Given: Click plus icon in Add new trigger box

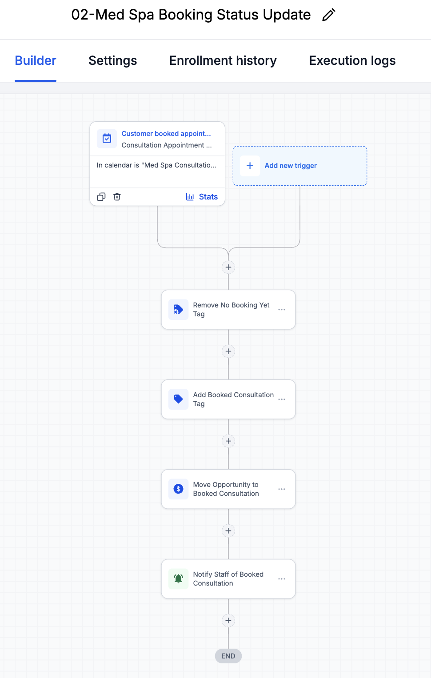Looking at the screenshot, I should pos(250,166).
